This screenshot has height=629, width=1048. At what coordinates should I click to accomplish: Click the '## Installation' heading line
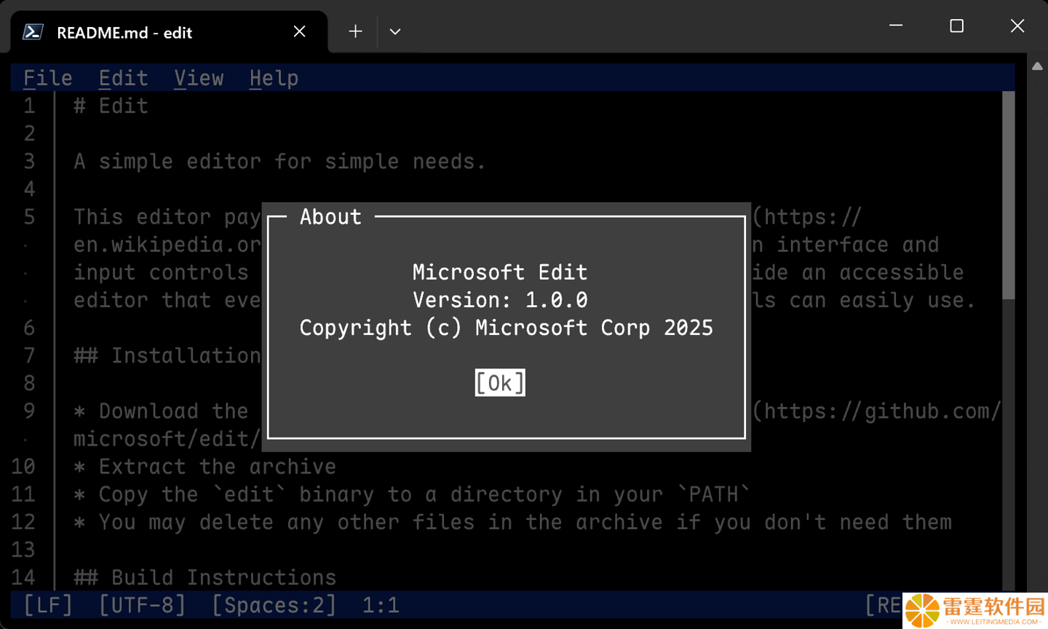tap(167, 355)
